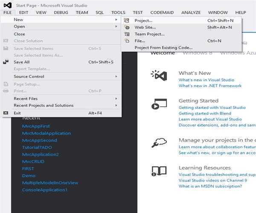This screenshot has height=213, width=256.
Task: Click the Team Project icon
Action: coord(126,34)
